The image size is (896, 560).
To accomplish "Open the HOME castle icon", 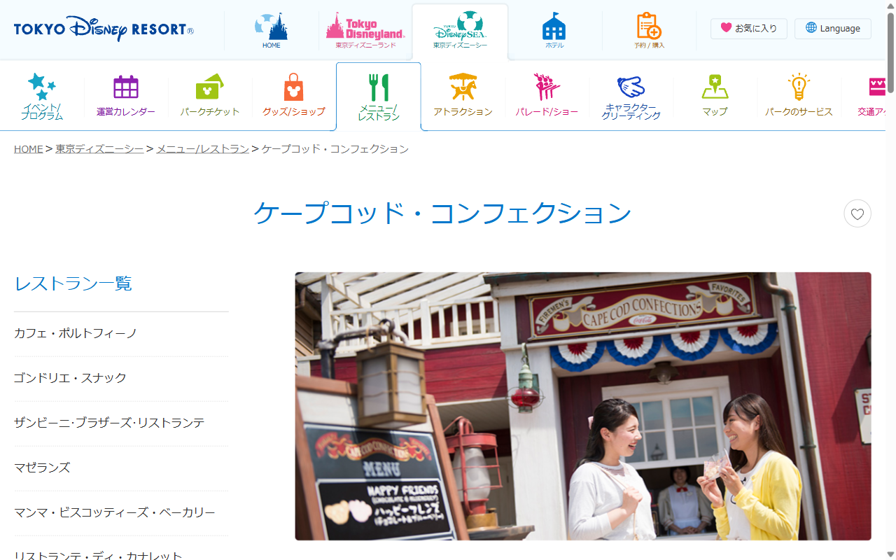I will coord(272,30).
